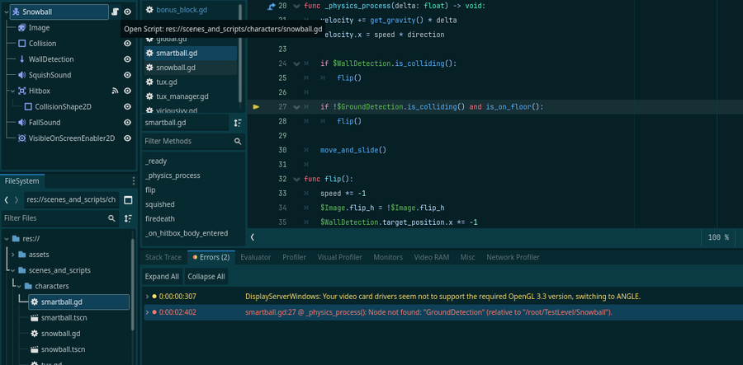Click the script editor zoom 100 % control

(718, 237)
